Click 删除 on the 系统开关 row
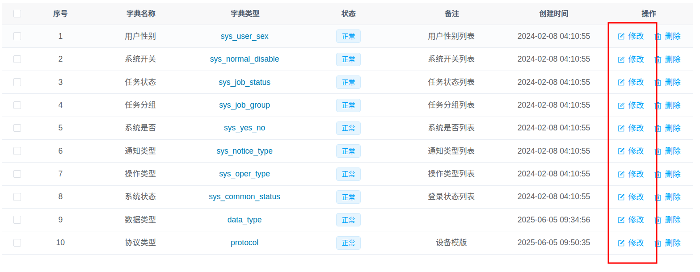 point(673,59)
